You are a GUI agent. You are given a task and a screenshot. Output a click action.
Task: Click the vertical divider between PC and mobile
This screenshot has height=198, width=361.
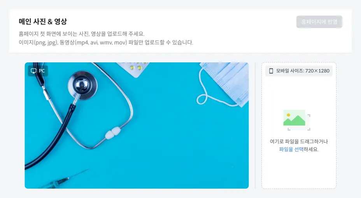pos(255,126)
